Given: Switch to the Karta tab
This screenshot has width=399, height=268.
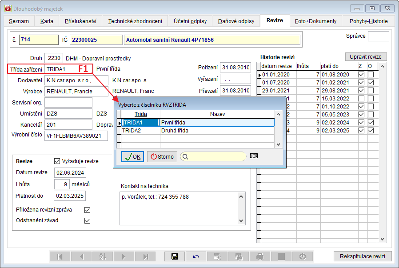Looking at the screenshot, I should [47, 21].
